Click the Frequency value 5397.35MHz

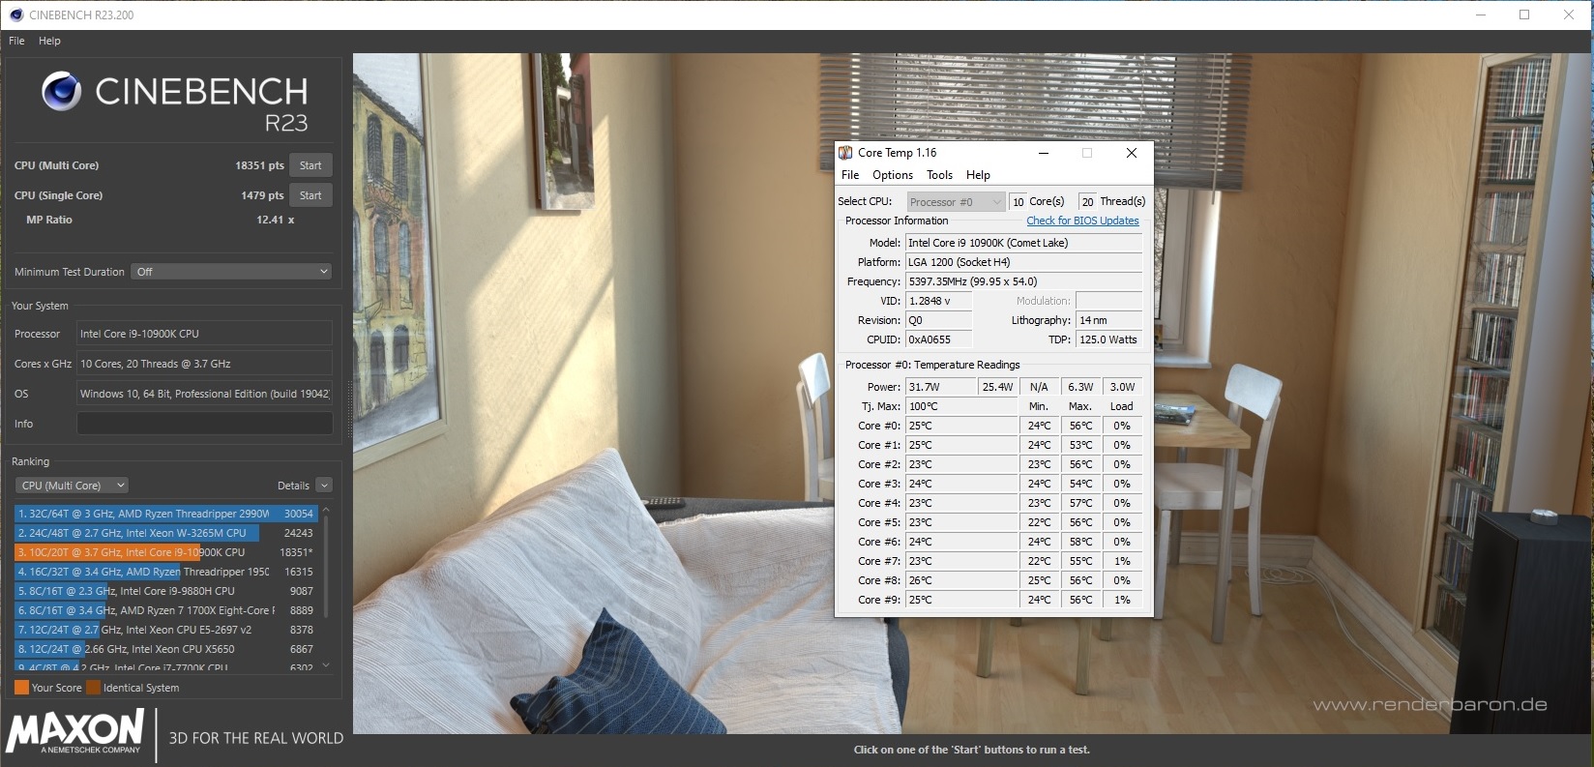1023,281
